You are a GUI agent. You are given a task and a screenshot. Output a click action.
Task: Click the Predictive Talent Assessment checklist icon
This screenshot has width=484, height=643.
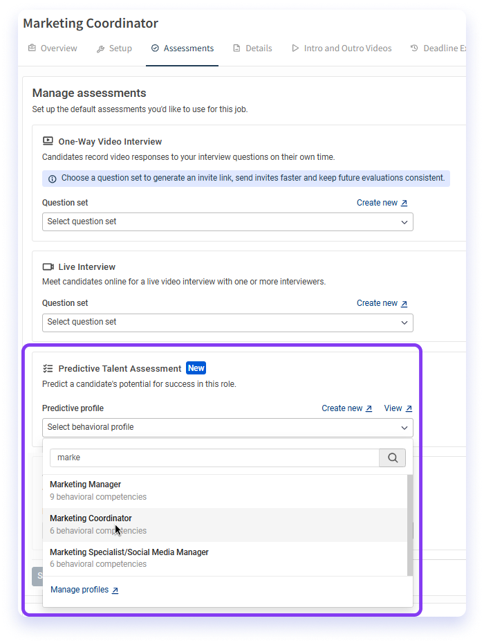[48, 369]
